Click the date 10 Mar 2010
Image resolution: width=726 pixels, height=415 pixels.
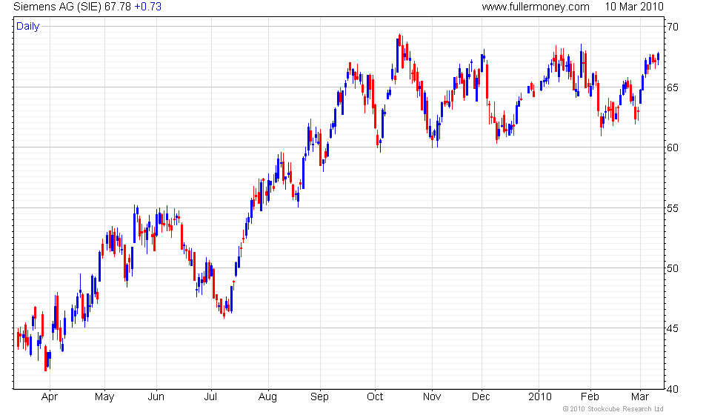(634, 7)
